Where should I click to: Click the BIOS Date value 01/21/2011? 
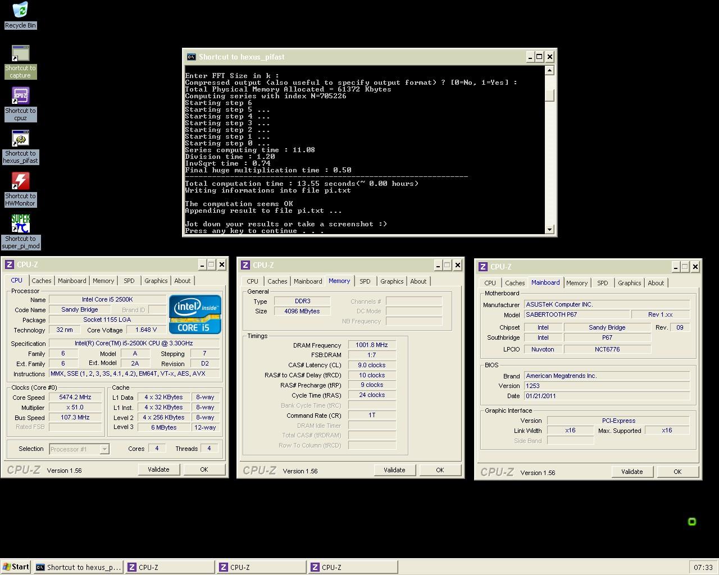point(607,396)
